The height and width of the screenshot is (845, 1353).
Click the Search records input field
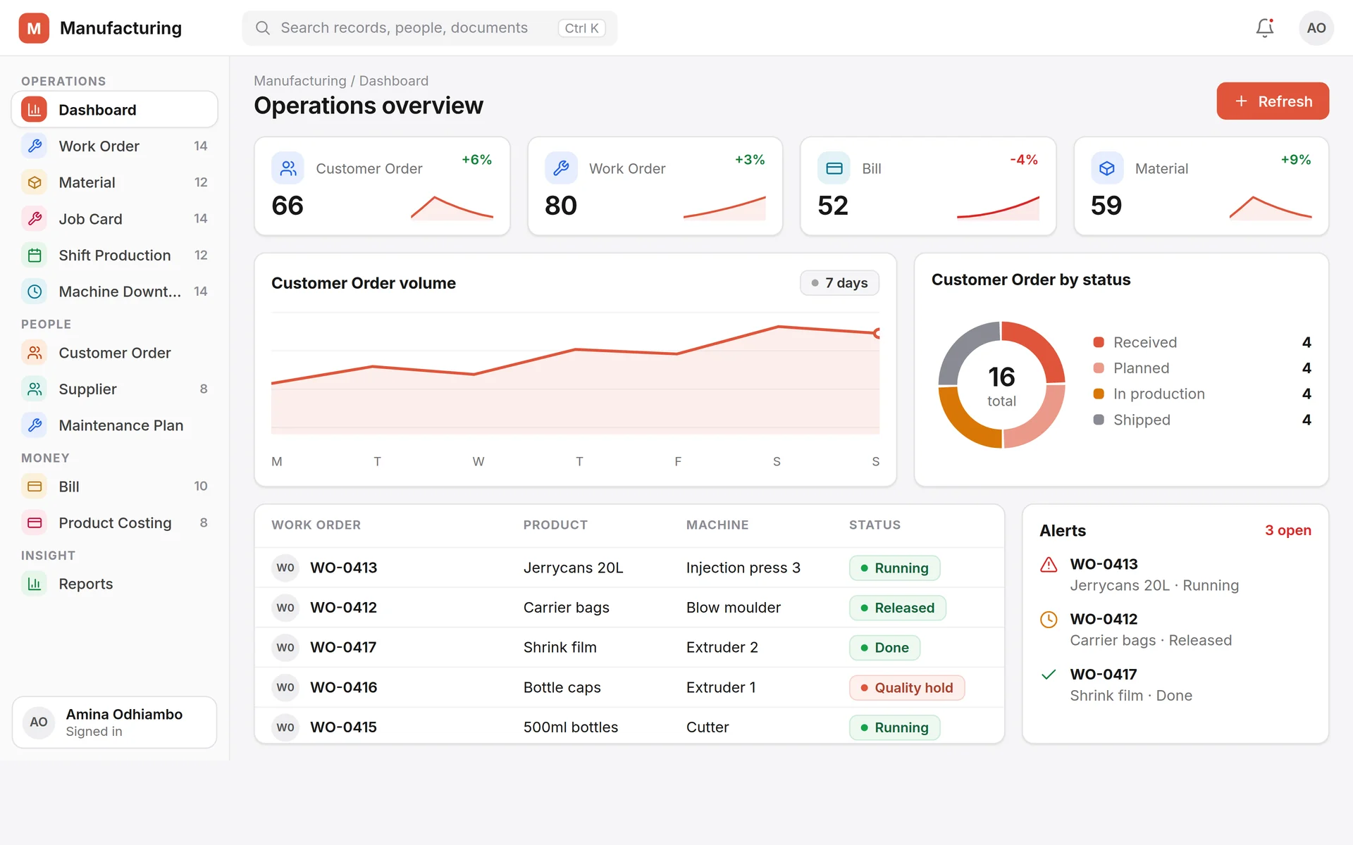430,28
